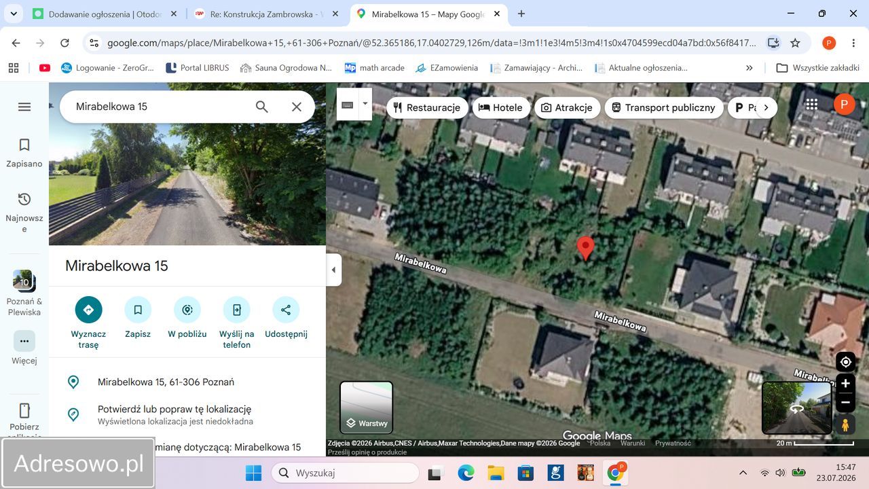This screenshot has height=489, width=869.
Task: Open Microsoft Edge from the taskbar
Action: 466,473
